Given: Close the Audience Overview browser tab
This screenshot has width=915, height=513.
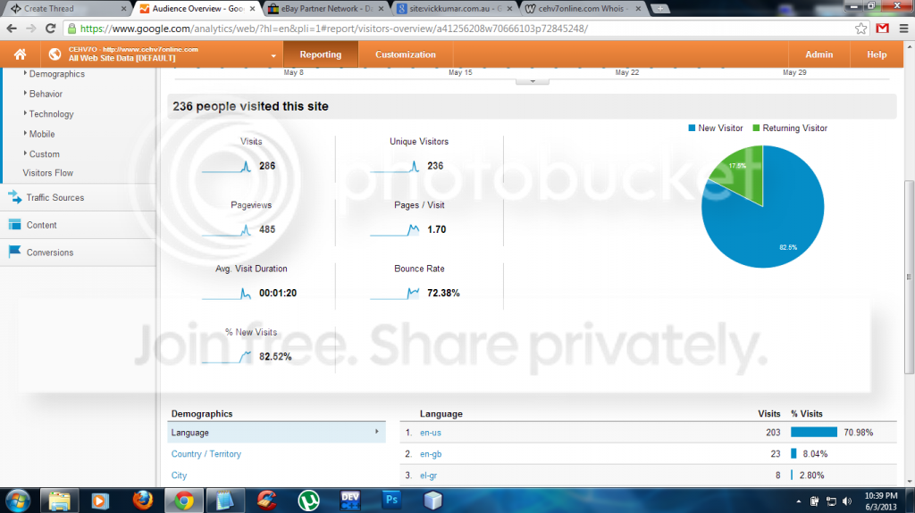Looking at the screenshot, I should (x=252, y=9).
